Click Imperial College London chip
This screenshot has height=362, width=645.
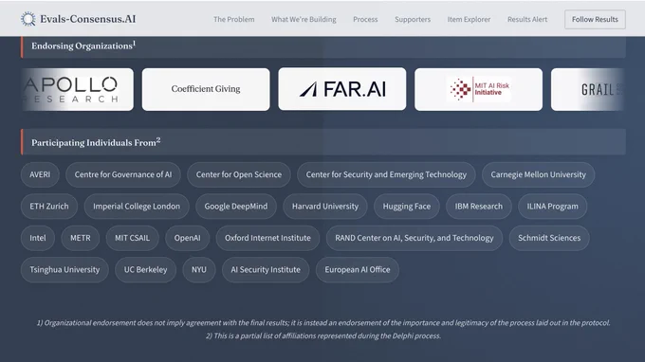pos(137,207)
